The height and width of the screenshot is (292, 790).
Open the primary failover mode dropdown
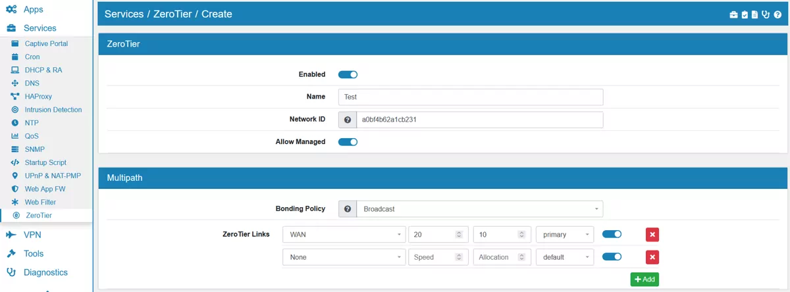point(564,235)
